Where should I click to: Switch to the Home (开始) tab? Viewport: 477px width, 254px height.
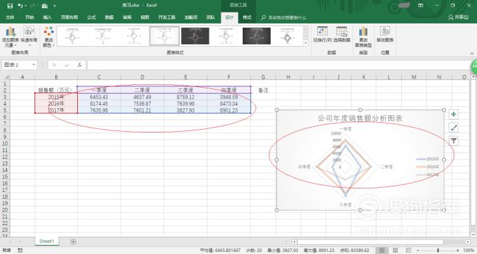pos(29,17)
